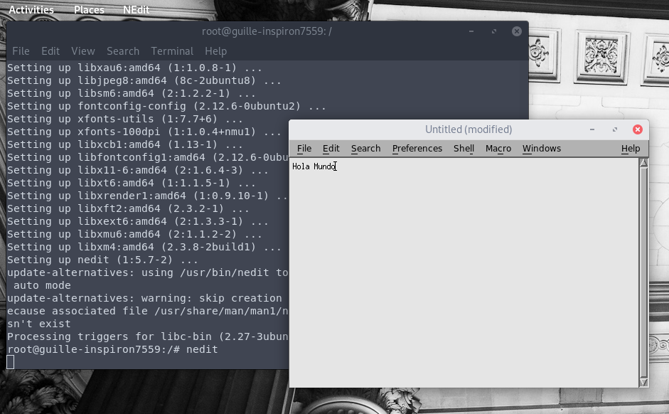Open the NEdit app menu in top bar
This screenshot has width=669, height=414.
(136, 10)
